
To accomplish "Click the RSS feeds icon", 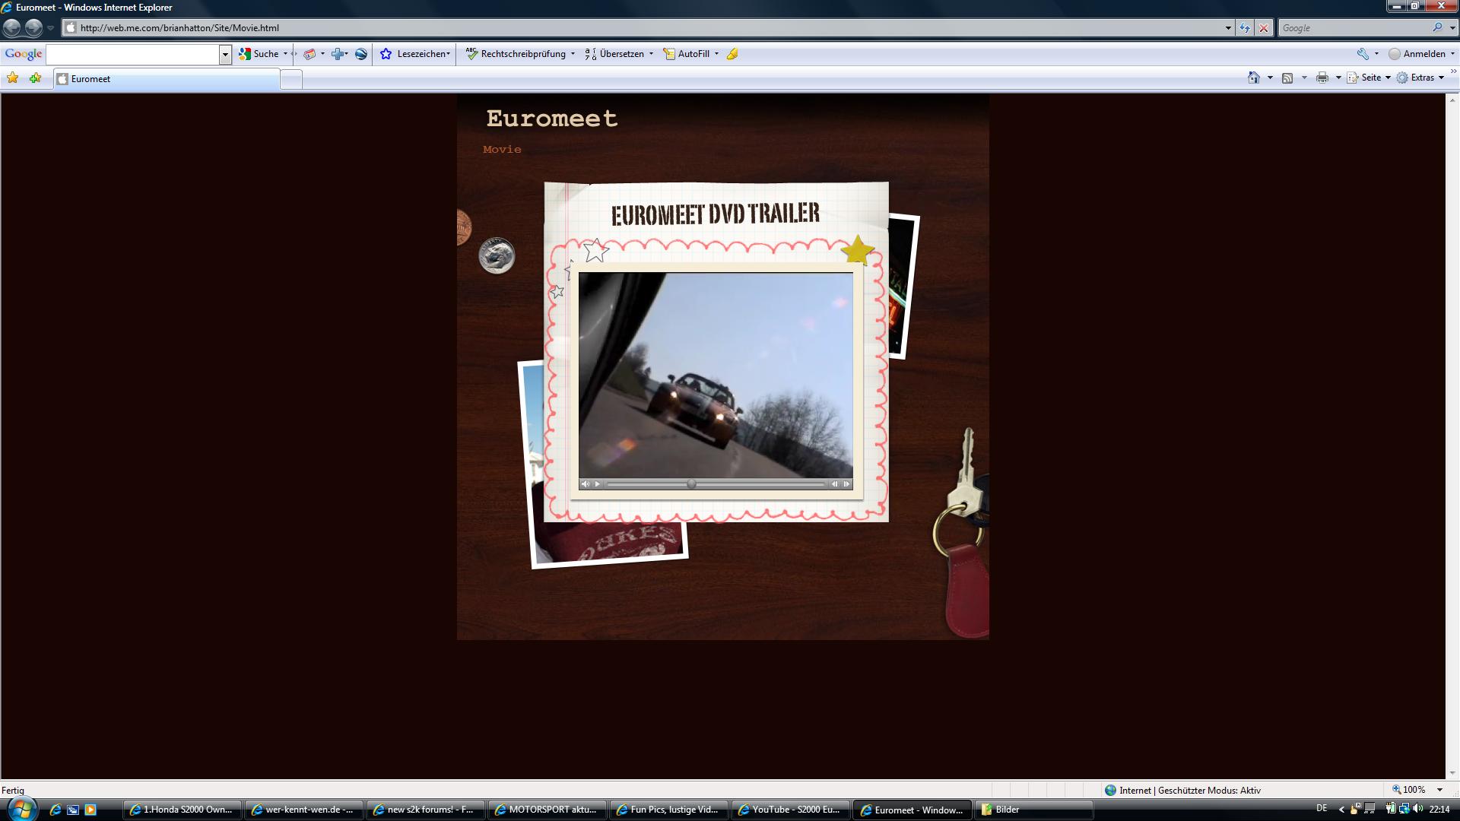I will (x=1287, y=78).
